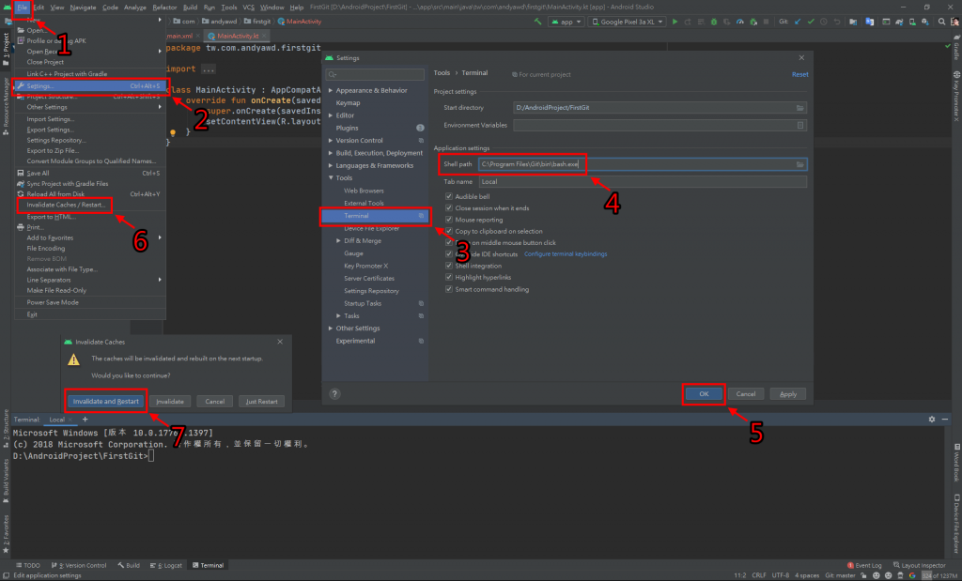
Task: Open Environment Variables editor icon
Action: coord(800,125)
